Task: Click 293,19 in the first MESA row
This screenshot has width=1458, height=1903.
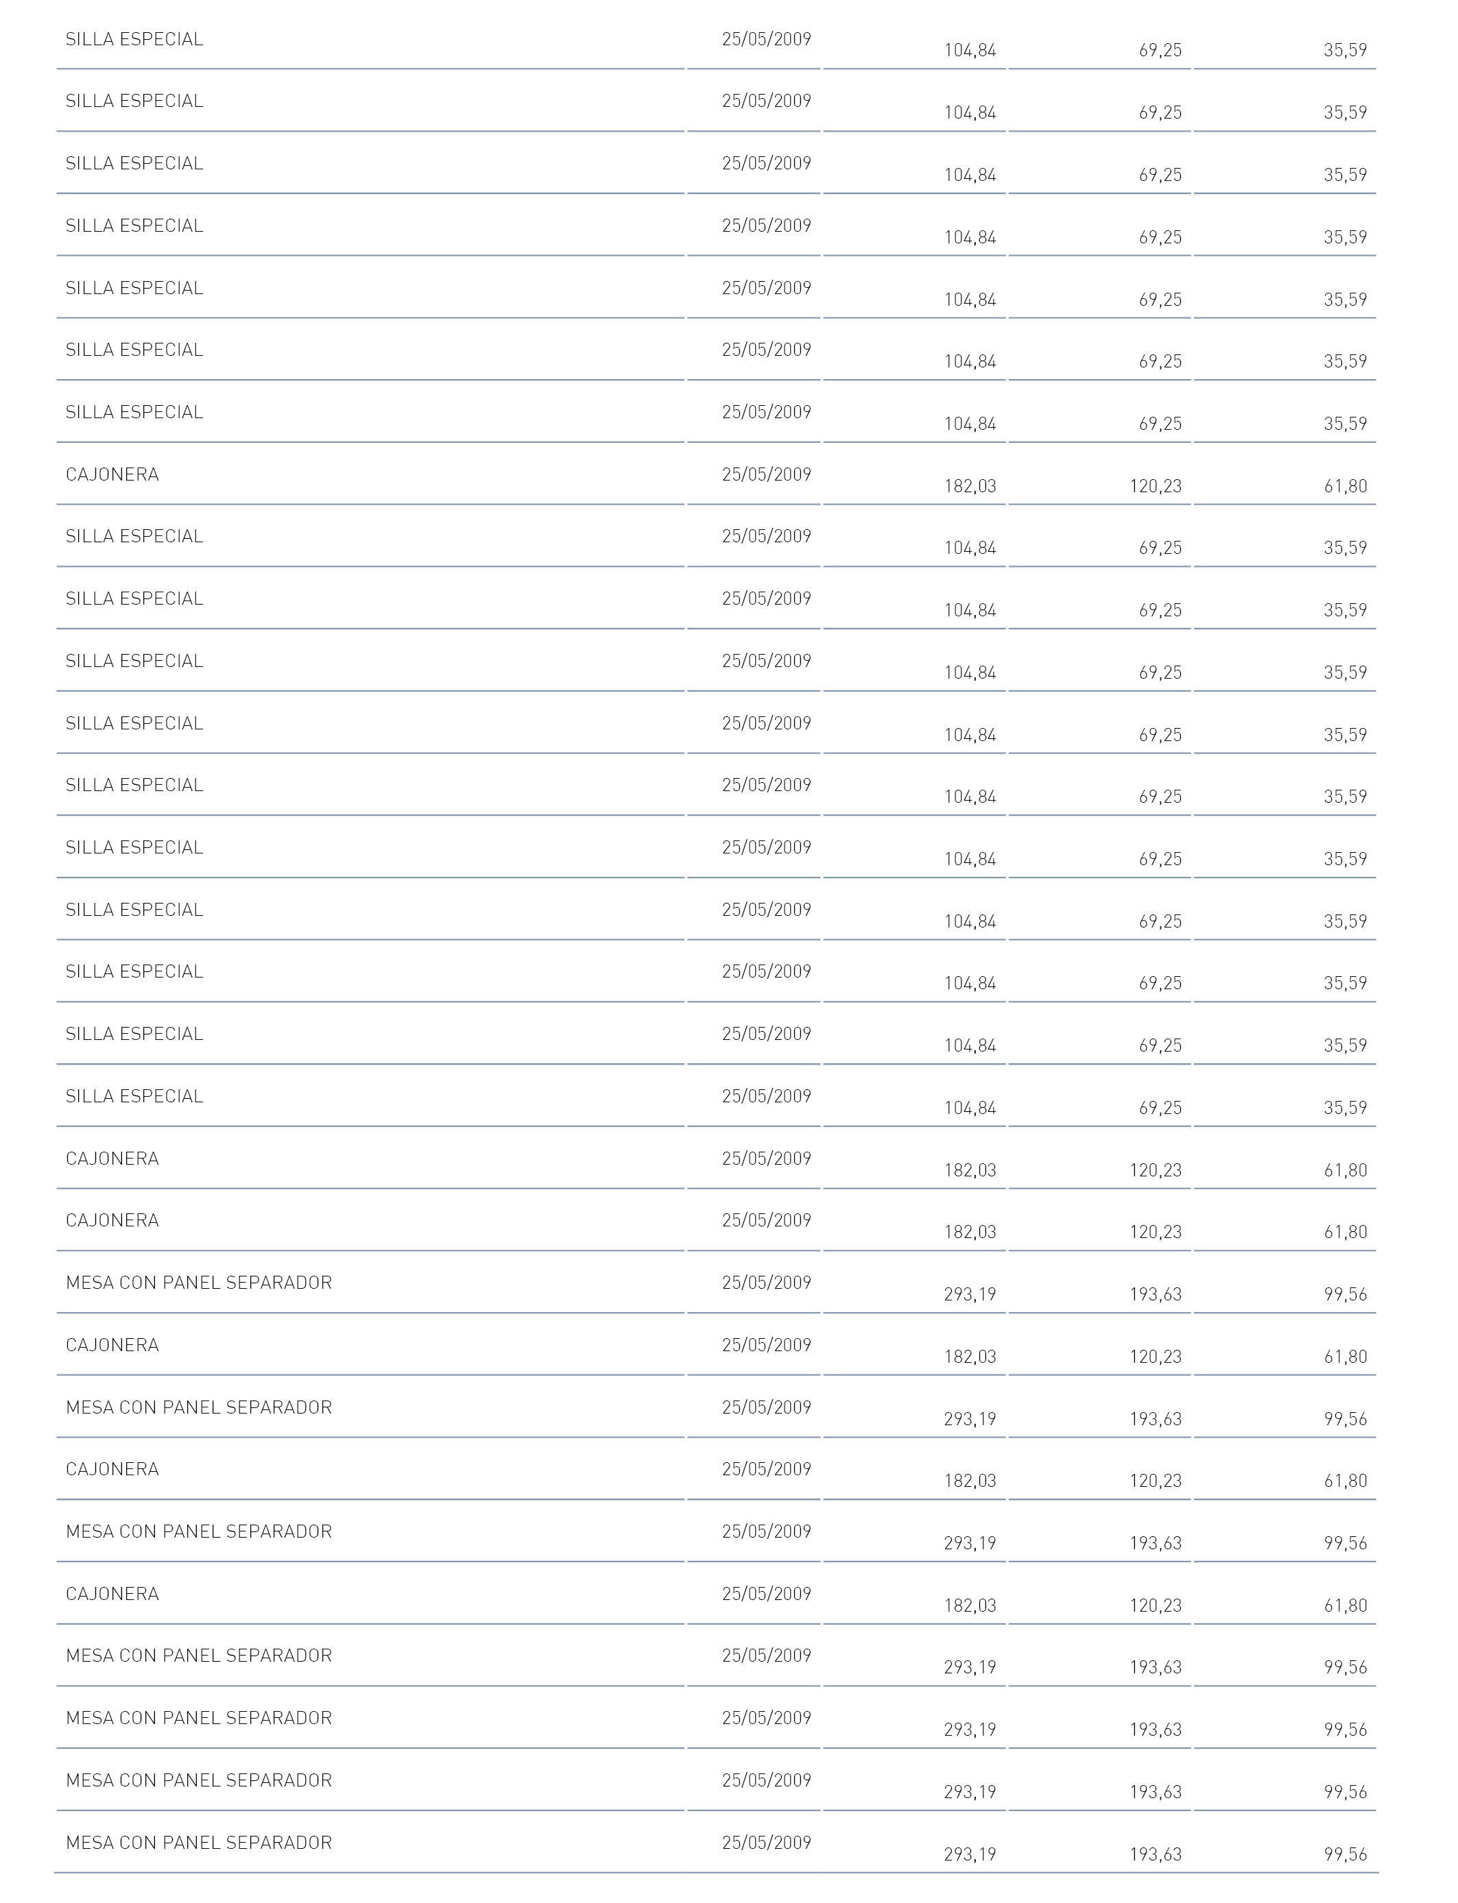Action: coord(970,1294)
